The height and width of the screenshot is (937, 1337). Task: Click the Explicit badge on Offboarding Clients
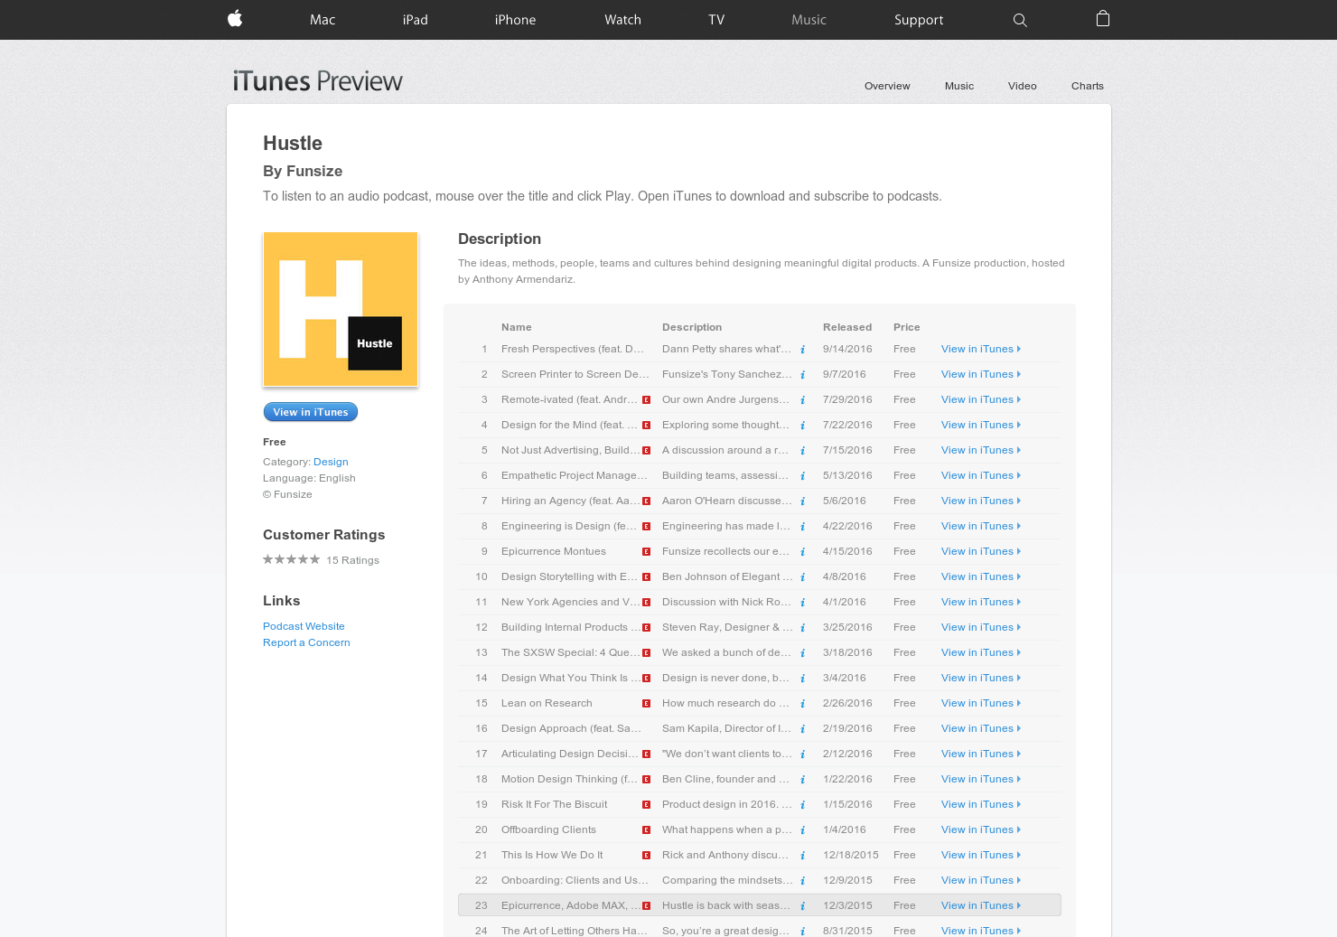point(647,829)
